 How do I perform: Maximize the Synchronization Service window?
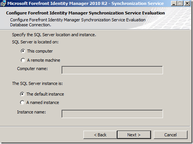[180, 4]
